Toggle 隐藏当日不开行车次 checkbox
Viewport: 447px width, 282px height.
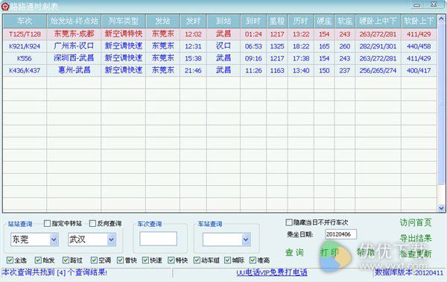click(289, 222)
